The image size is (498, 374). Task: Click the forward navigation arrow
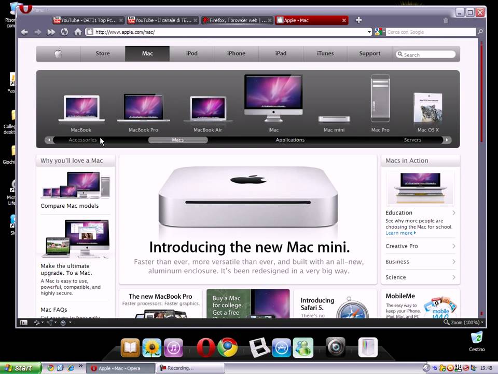(37, 32)
